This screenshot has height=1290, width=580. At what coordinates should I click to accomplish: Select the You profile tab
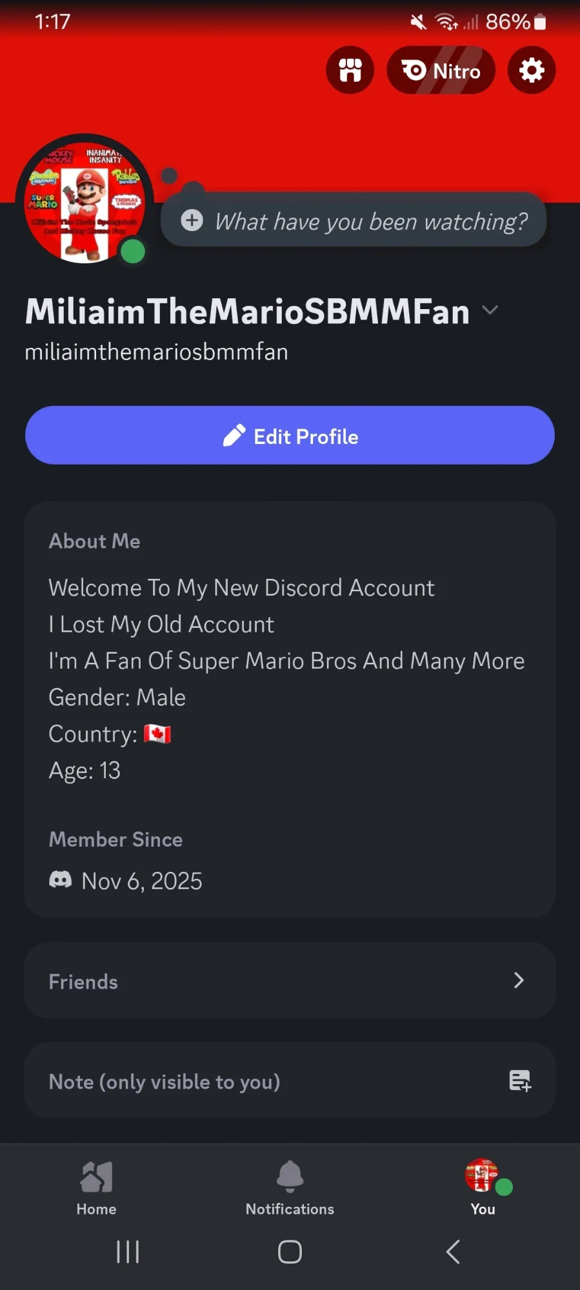click(483, 1188)
